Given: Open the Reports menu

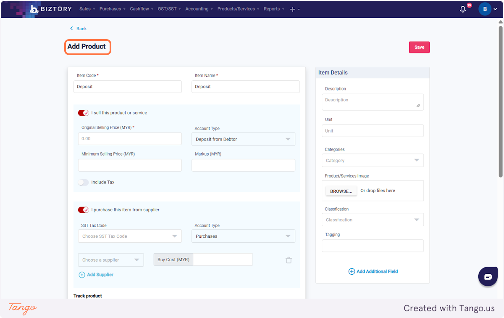Looking at the screenshot, I should pyautogui.click(x=274, y=9).
